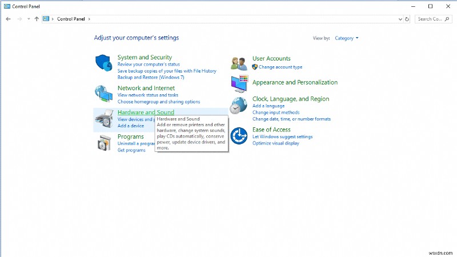Click the forward navigation arrow
Screen dimensions: 457x257
coord(19,19)
